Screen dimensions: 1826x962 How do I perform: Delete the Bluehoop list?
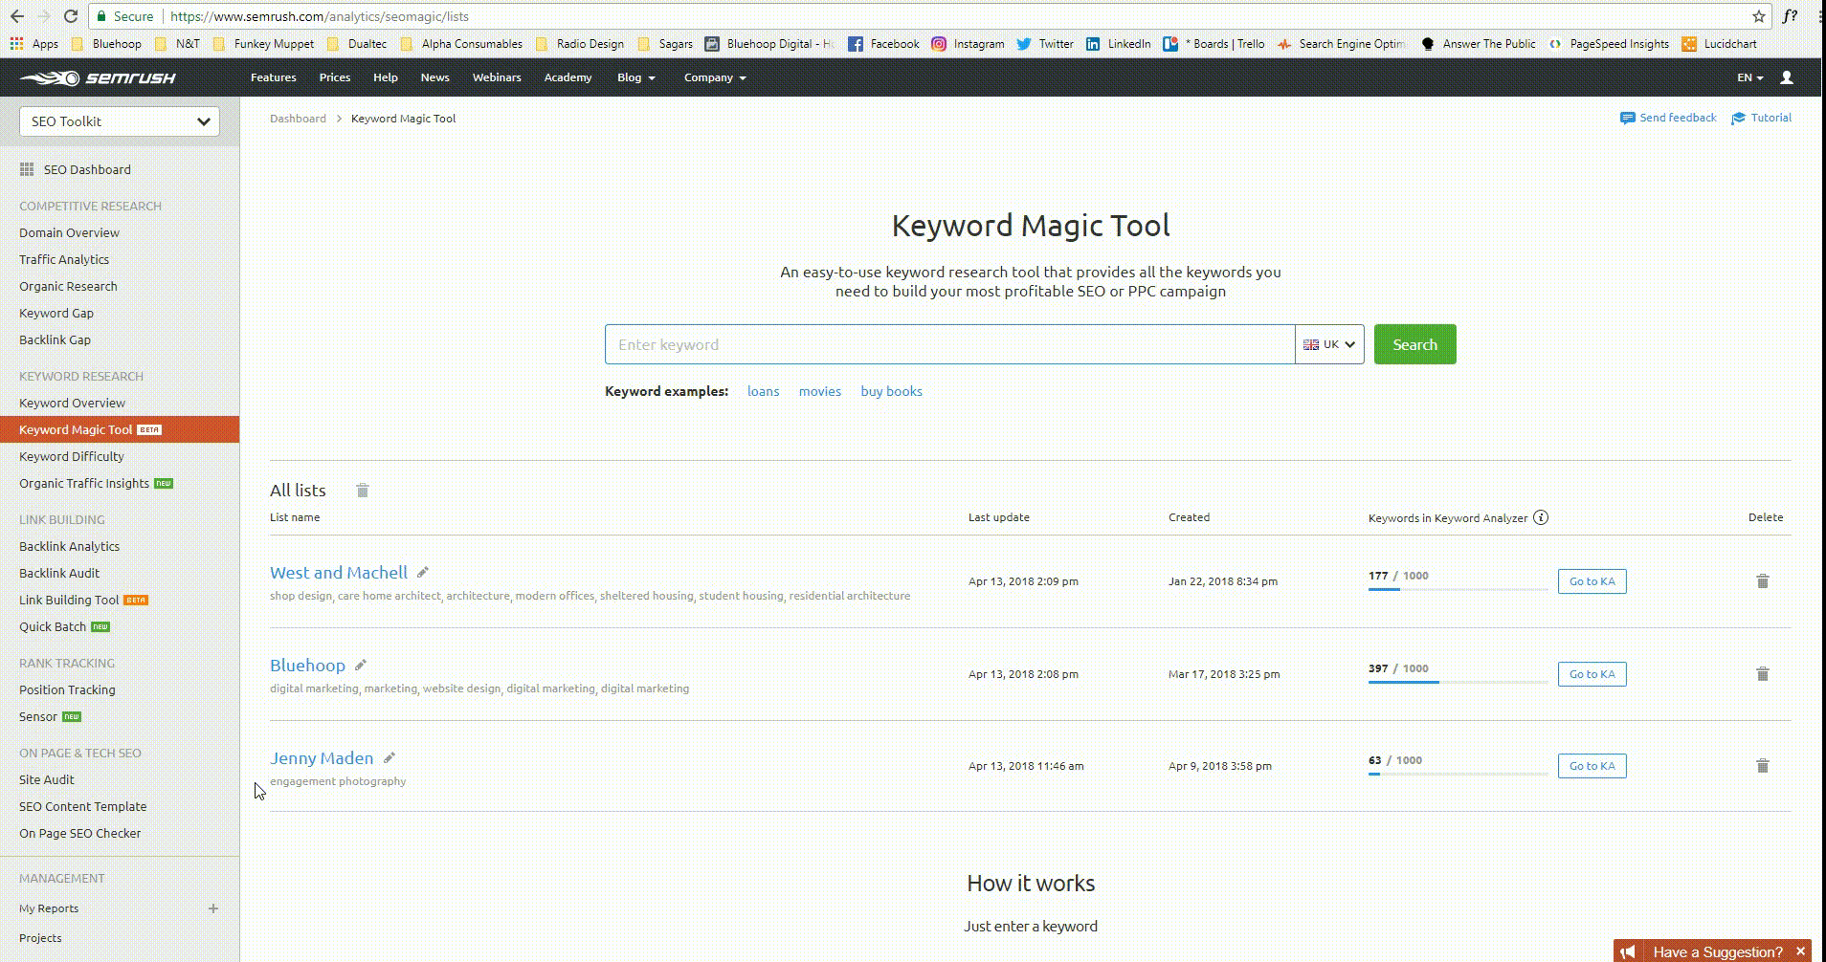click(x=1762, y=674)
